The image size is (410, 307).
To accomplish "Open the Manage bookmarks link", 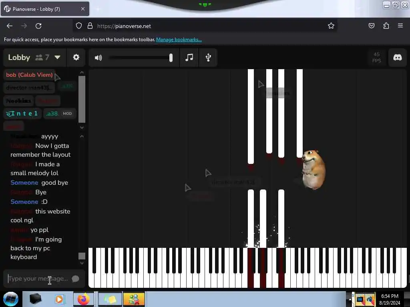I will click(x=179, y=40).
